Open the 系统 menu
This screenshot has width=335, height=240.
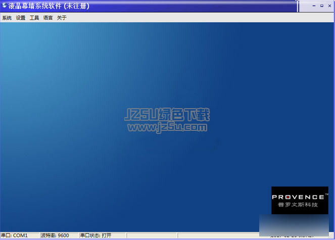tap(7, 18)
